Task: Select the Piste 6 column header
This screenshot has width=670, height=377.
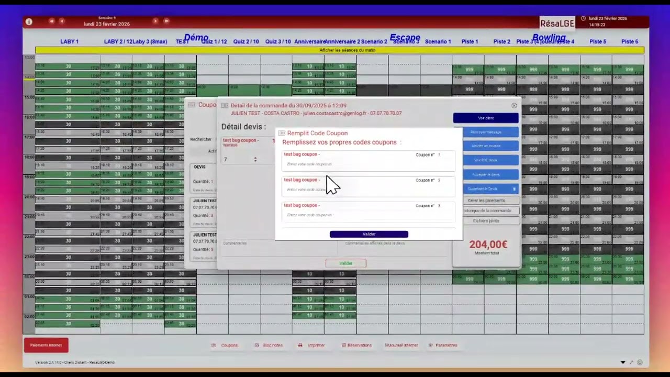Action: pyautogui.click(x=630, y=41)
